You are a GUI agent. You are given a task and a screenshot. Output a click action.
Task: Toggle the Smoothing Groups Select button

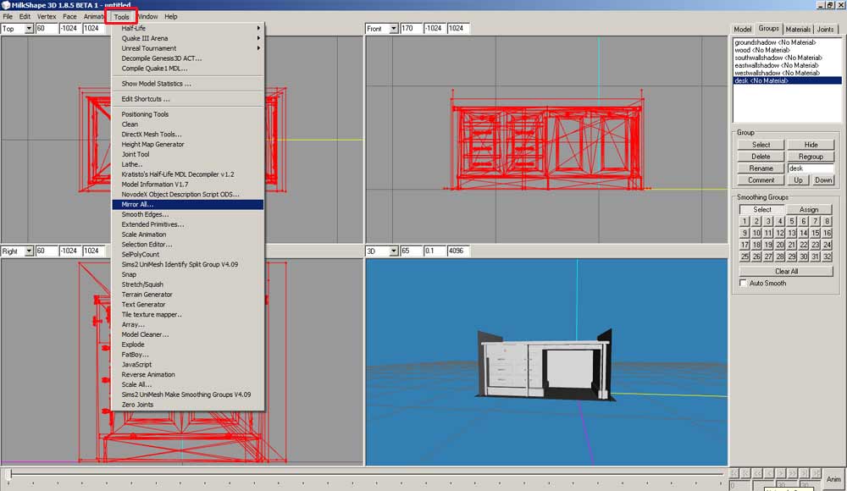(762, 209)
